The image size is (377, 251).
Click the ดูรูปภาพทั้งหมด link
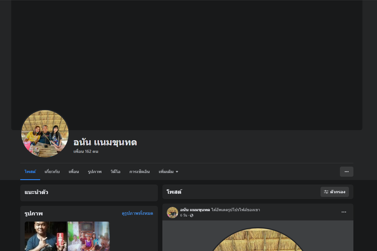(137, 213)
